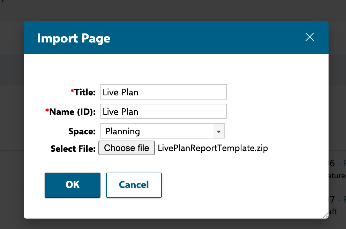The width and height of the screenshot is (346, 229).
Task: Click the red asterisk beside Name (ID)
Action: point(47,110)
